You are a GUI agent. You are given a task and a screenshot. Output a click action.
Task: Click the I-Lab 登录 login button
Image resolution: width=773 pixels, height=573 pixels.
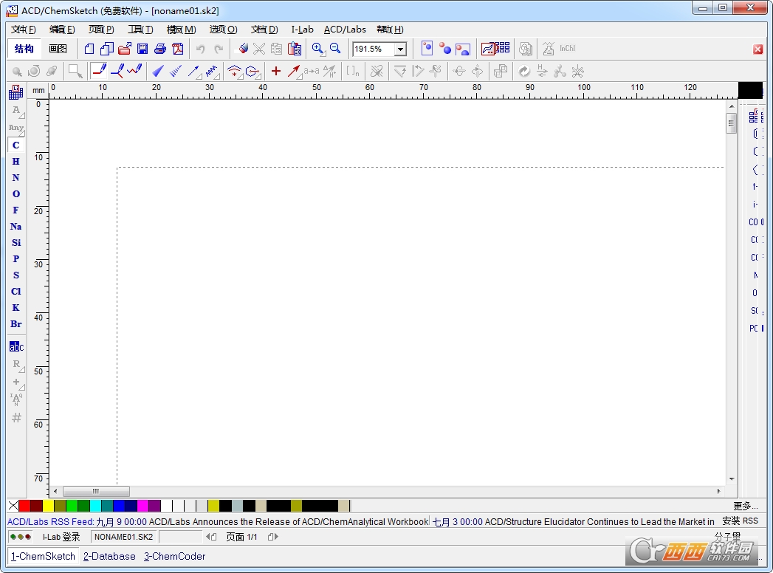click(x=61, y=537)
